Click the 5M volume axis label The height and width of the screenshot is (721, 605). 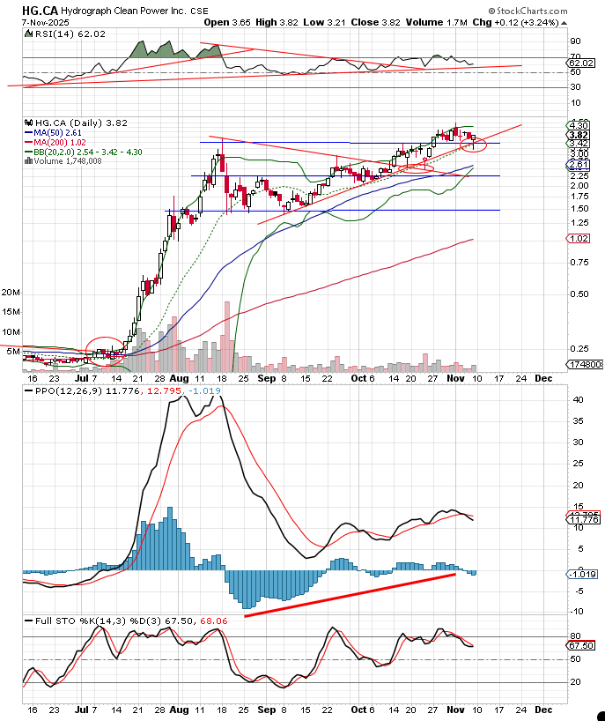13,352
